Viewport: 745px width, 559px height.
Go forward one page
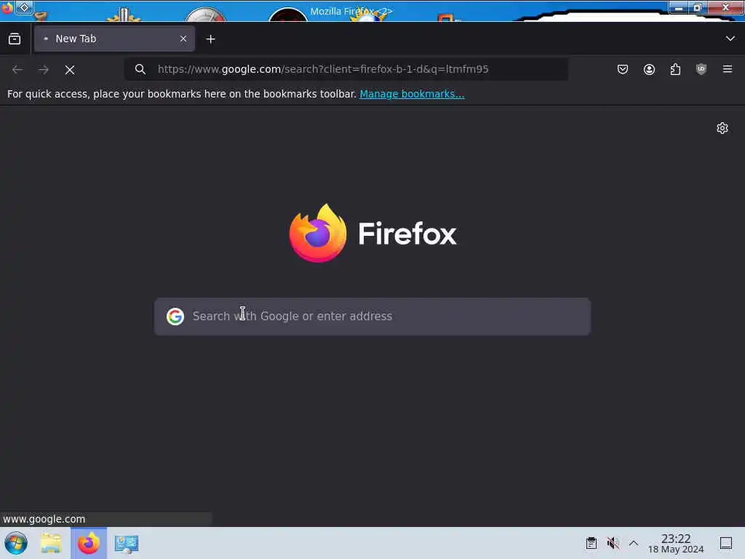(44, 70)
